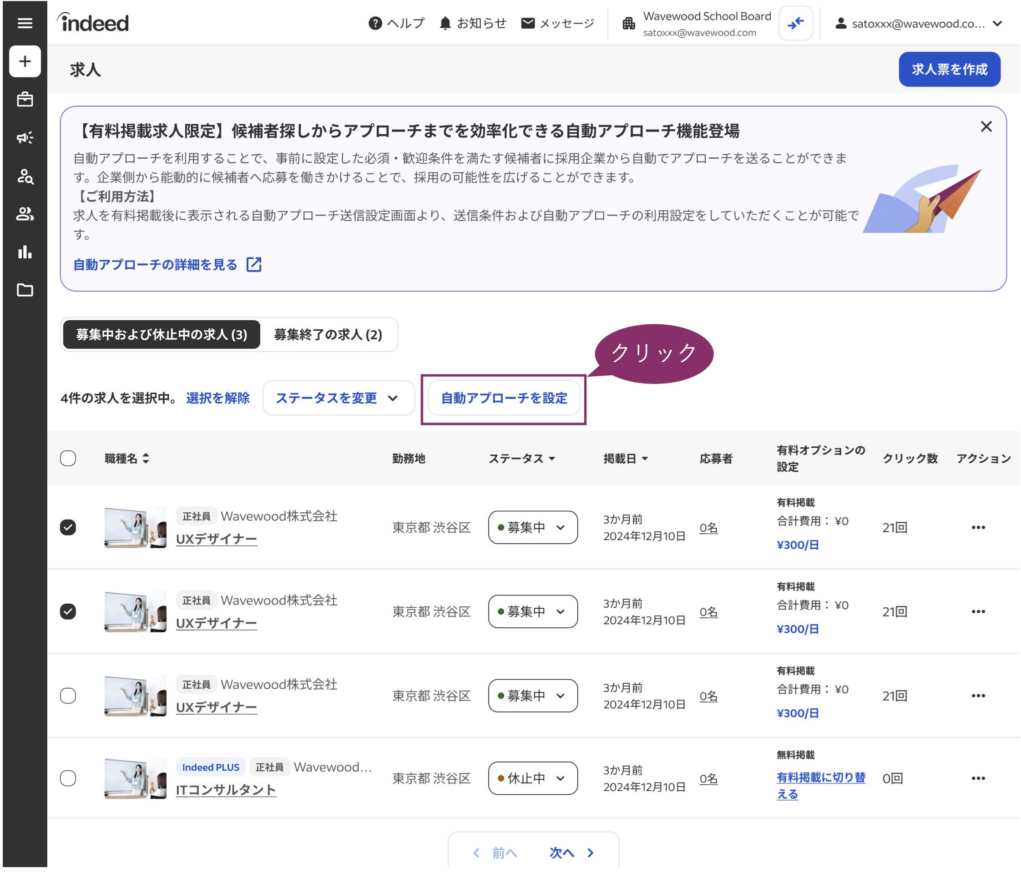
Task: Switch to the 募集終了の求人 (2) tab
Action: 327,334
